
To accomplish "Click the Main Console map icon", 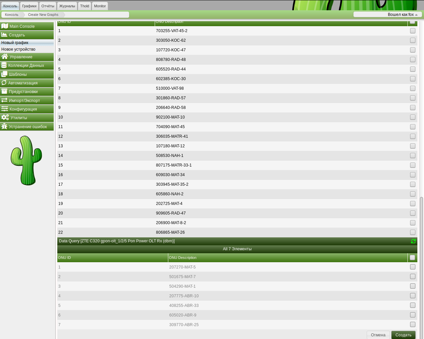I will 5,26.
